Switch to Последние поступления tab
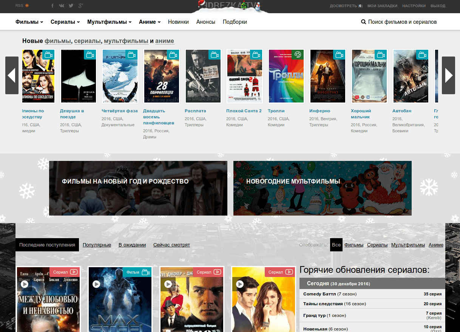This screenshot has width=460, height=332. point(47,245)
